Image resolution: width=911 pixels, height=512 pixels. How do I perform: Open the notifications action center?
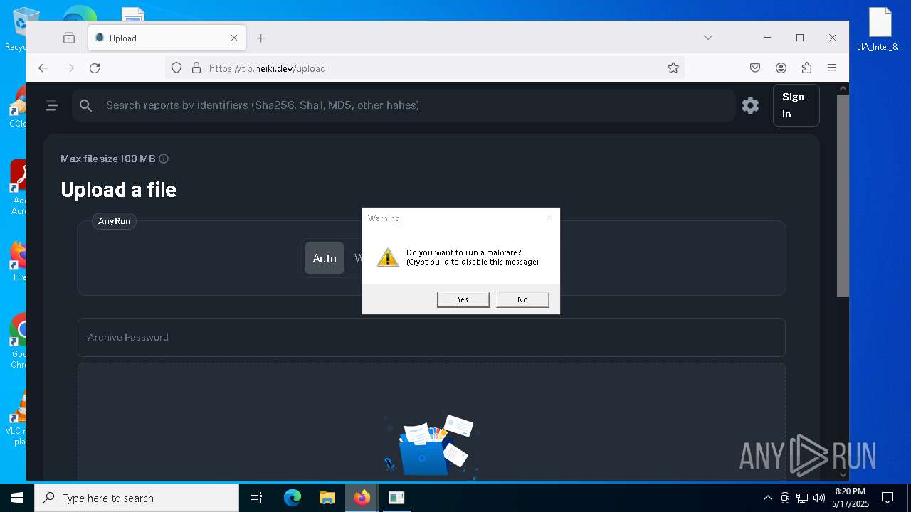click(888, 498)
